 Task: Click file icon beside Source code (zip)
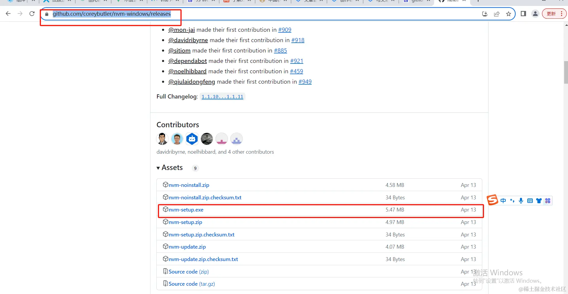tap(166, 271)
